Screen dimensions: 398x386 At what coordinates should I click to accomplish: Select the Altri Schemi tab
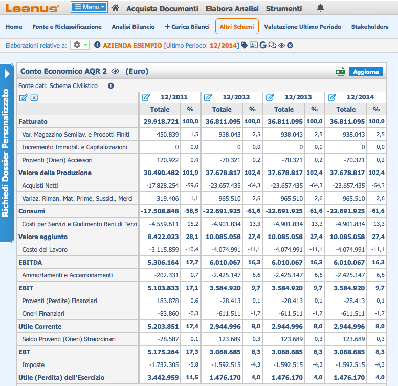237,27
